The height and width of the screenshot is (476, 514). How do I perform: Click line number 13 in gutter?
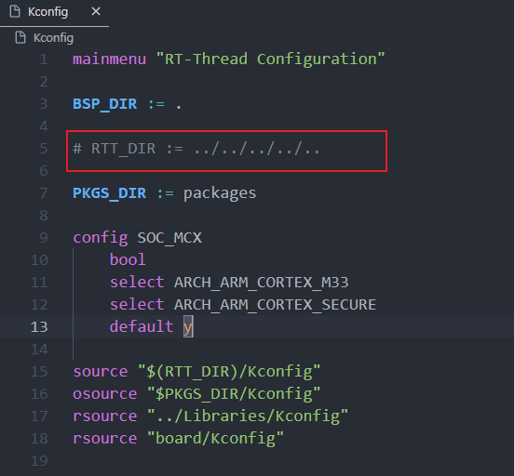coord(39,326)
